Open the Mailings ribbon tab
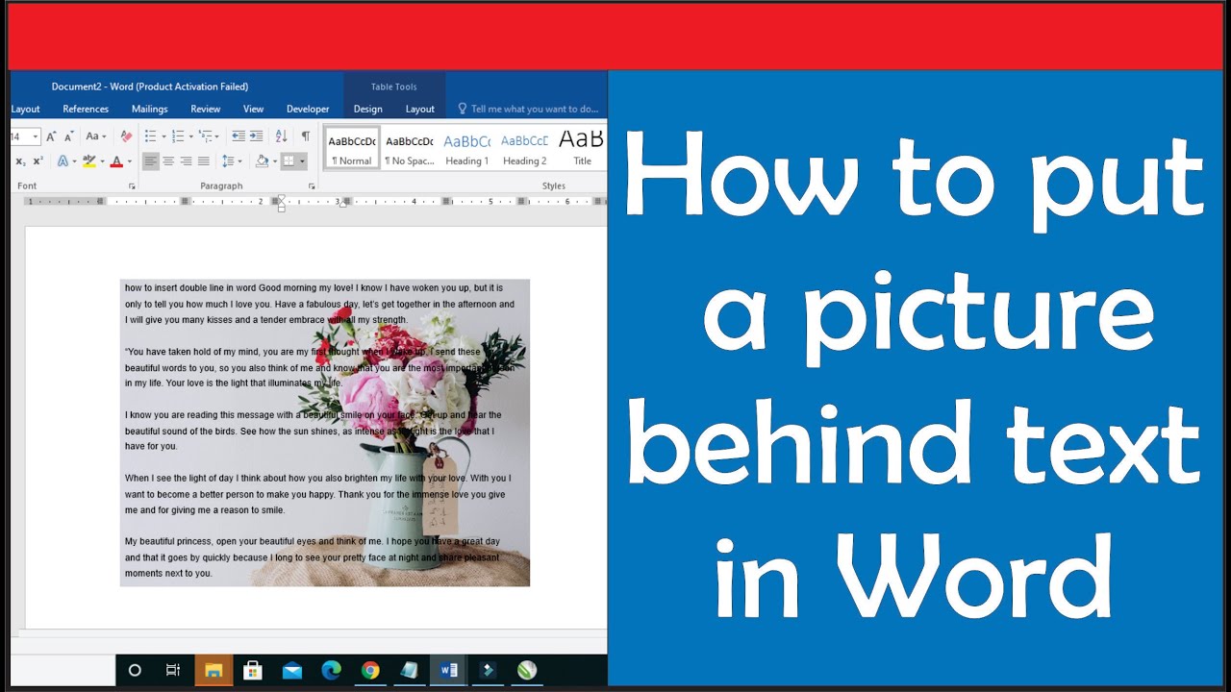Screen dimensions: 1231x692 point(149,109)
